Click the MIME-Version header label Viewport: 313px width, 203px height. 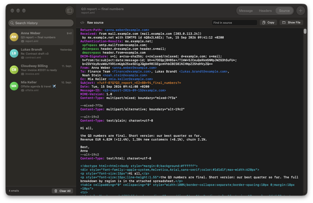[92, 94]
